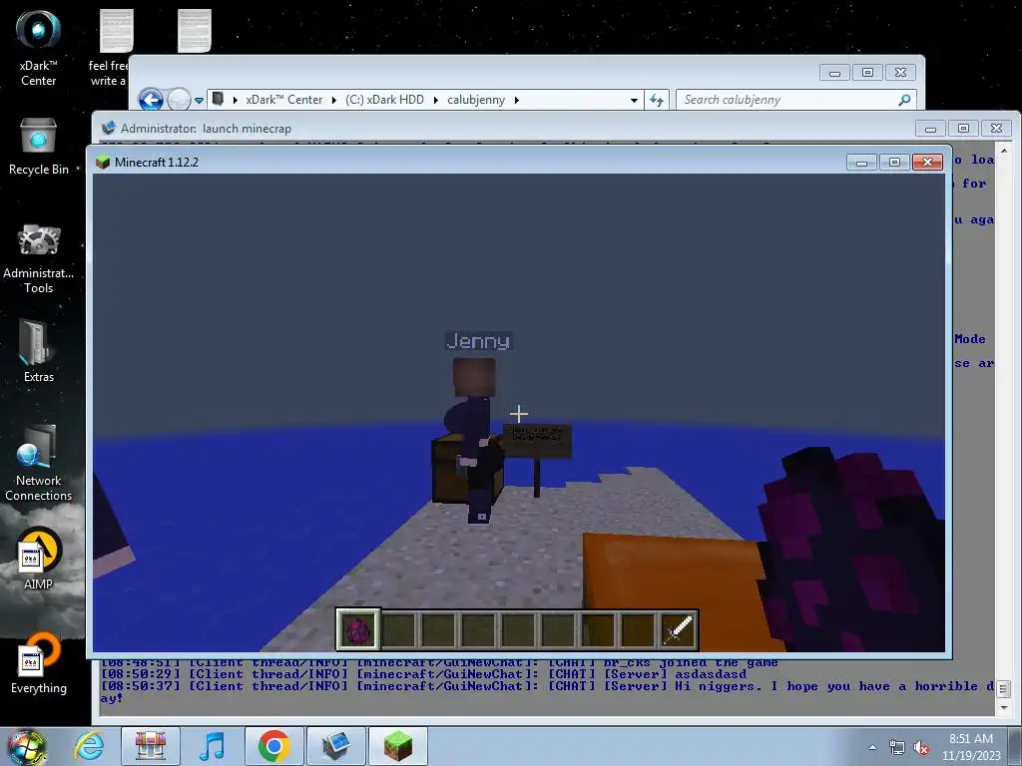Screen dimensions: 1022x766
Task: Launch the AIMP desktop shortcut
Action: [39, 559]
